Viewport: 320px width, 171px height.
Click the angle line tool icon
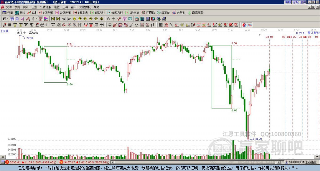pyautogui.click(x=131, y=25)
